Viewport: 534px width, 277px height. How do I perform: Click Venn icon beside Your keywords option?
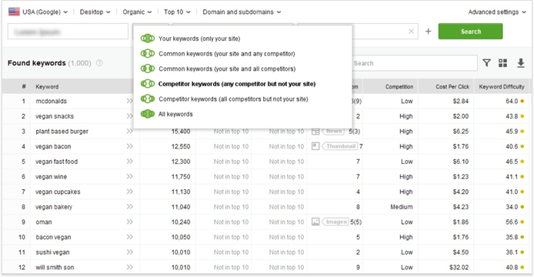[x=148, y=38]
